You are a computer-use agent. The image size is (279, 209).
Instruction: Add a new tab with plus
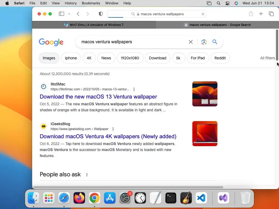261,14
